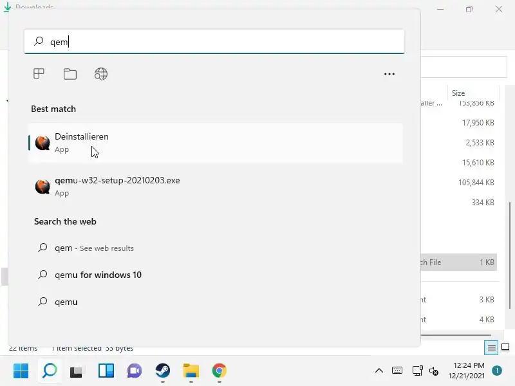
Task: Open the three-dot more options menu
Action: coord(389,74)
